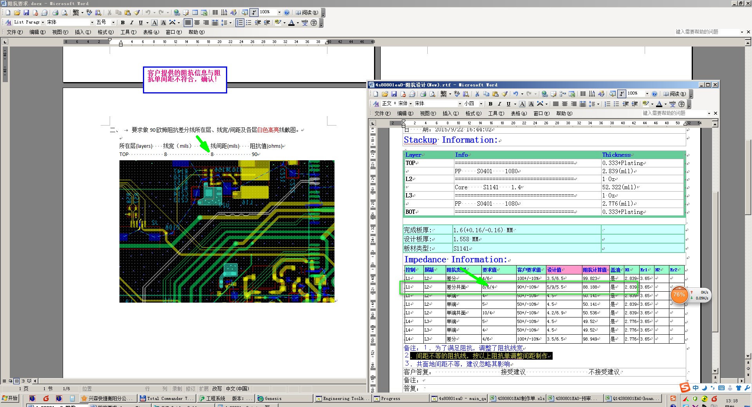Click Print icon in left Word window

click(56, 13)
